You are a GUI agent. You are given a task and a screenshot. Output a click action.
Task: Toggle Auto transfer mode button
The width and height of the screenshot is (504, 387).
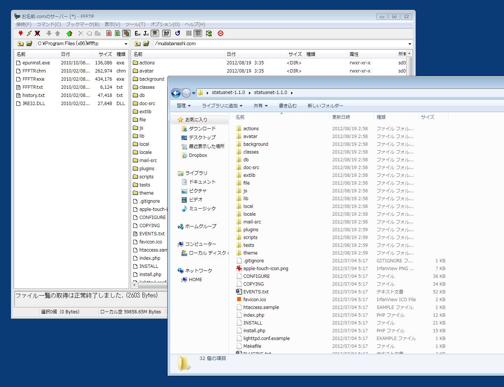(127, 33)
